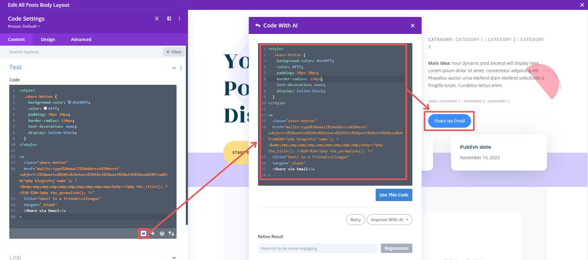This screenshot has height=260, width=588.
Task: Collapse the Text section
Action: (x=174, y=68)
